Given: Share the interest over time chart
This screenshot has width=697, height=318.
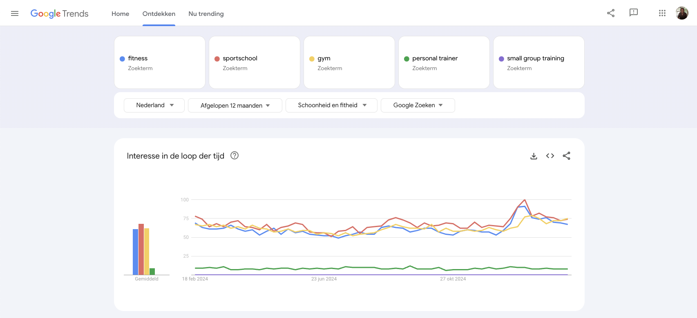Looking at the screenshot, I should tap(566, 156).
